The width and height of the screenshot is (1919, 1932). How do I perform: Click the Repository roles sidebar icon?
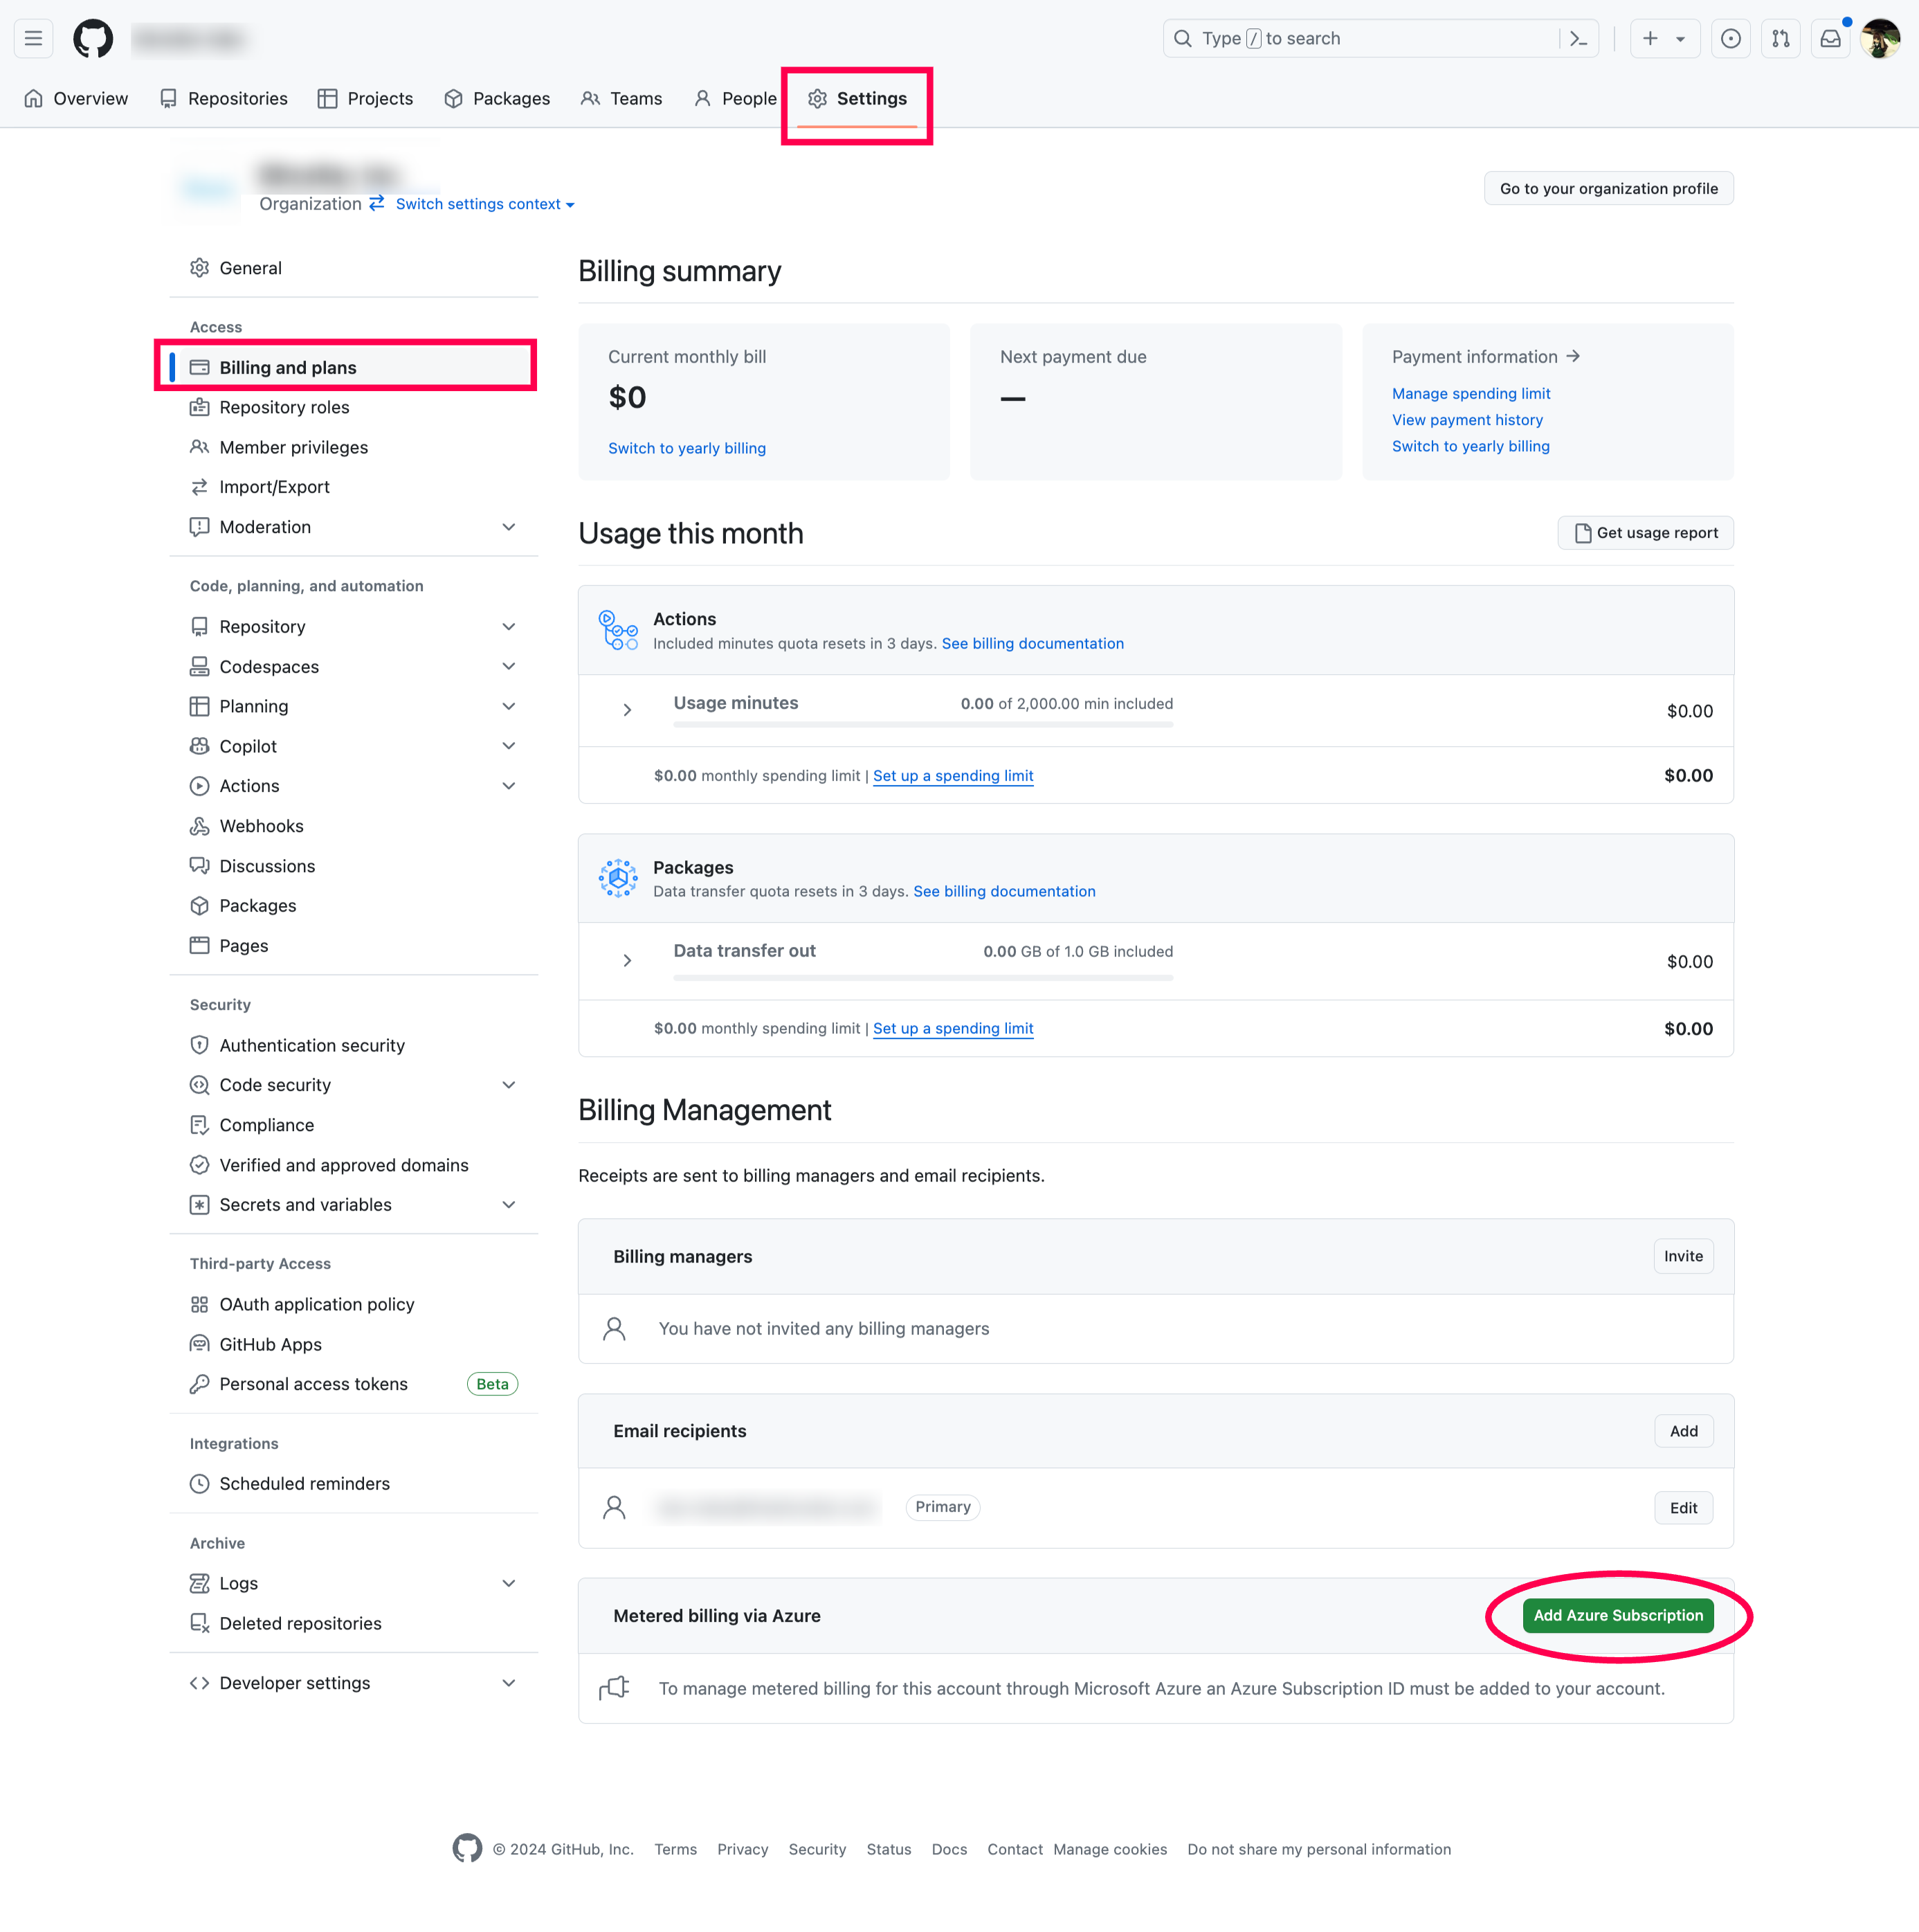(x=200, y=407)
